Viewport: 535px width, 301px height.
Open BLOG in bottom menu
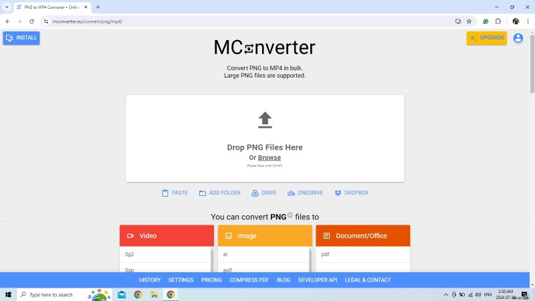(284, 280)
